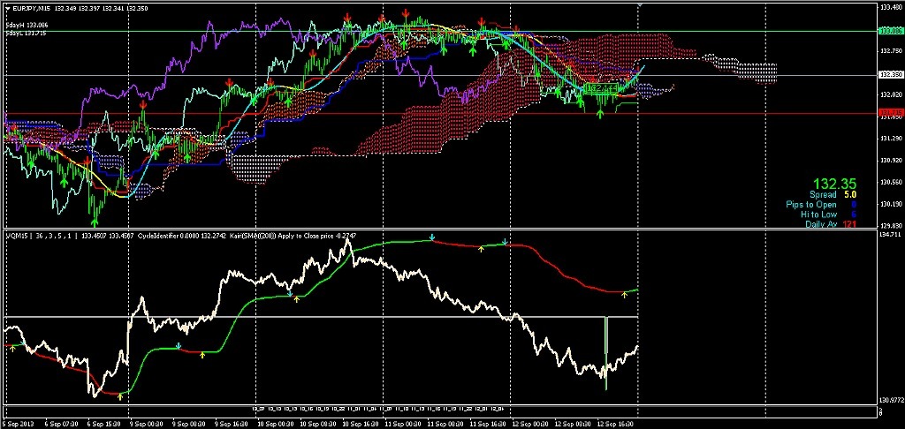Screen dimensions: 905x429
Task: Click the red Daily Av value 121
Action: point(850,223)
